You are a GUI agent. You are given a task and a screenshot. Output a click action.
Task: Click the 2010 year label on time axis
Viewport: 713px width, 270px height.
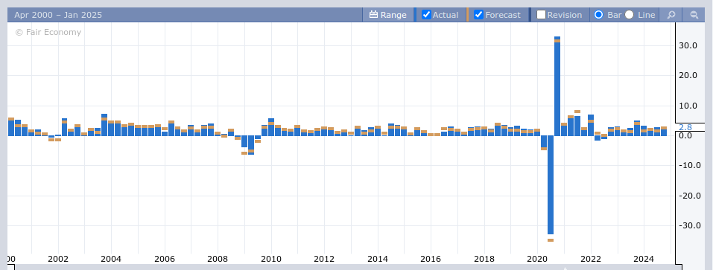point(271,259)
